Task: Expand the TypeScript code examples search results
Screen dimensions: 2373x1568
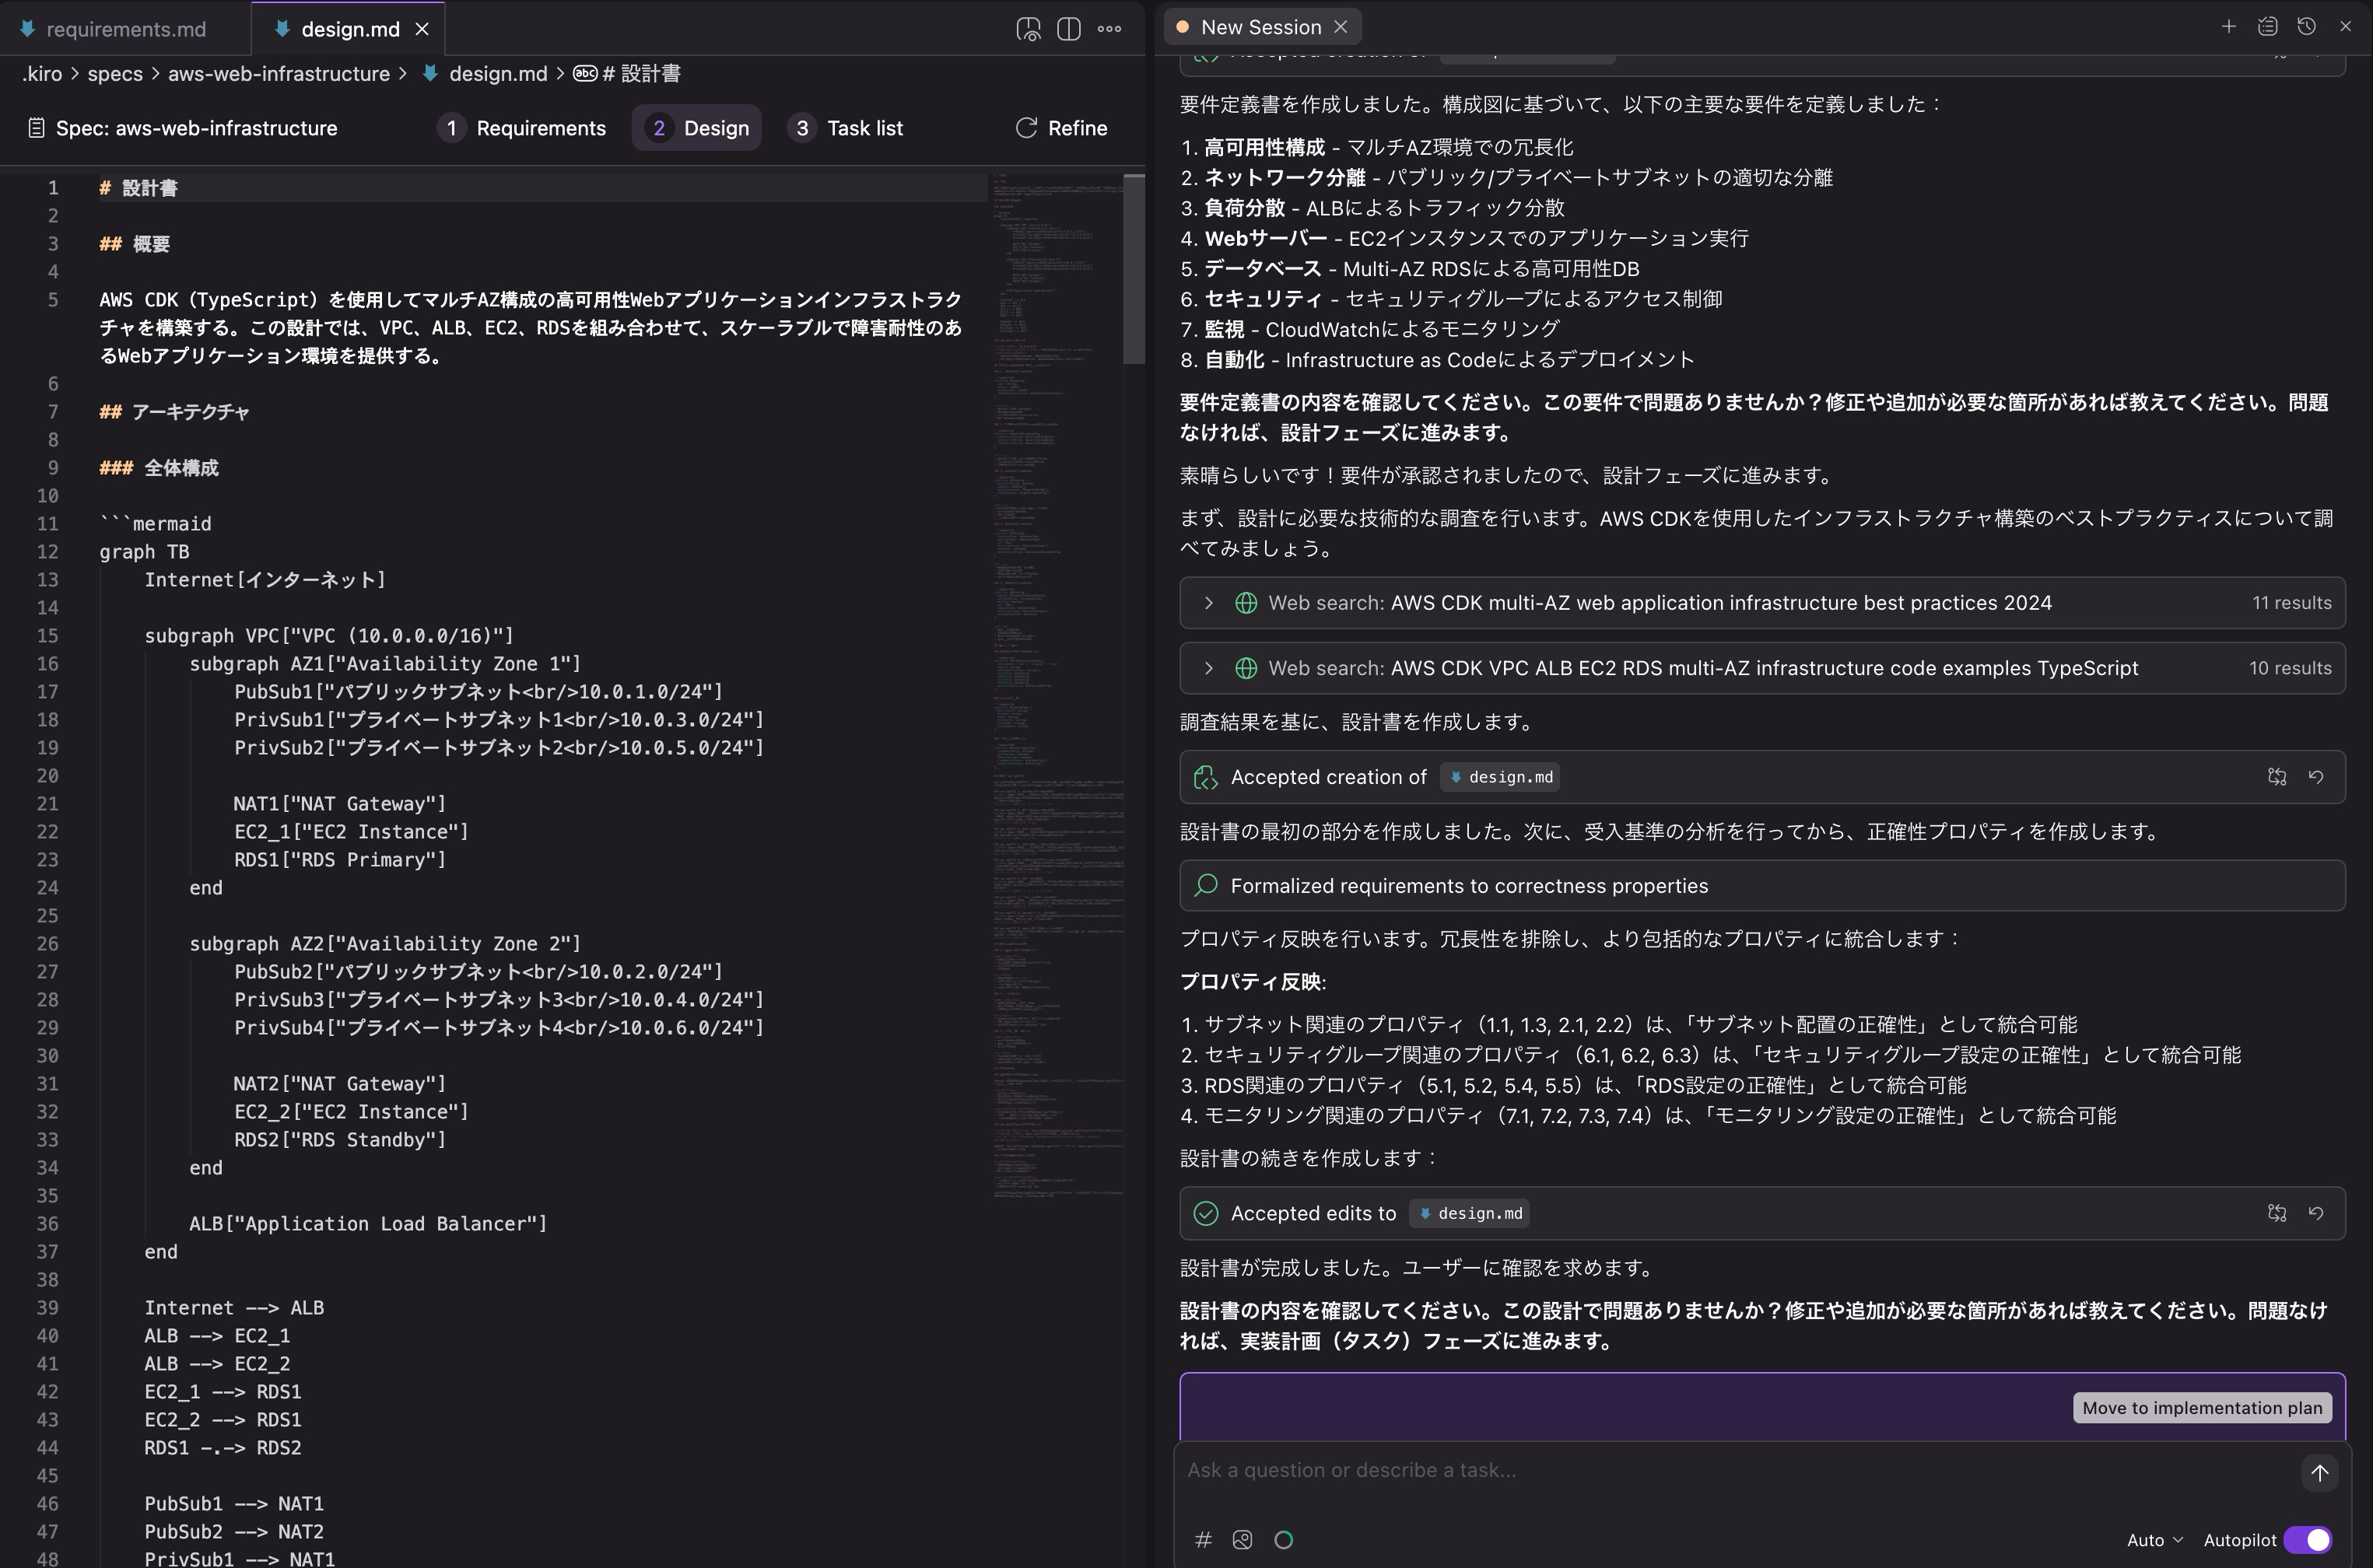Action: (x=1208, y=668)
